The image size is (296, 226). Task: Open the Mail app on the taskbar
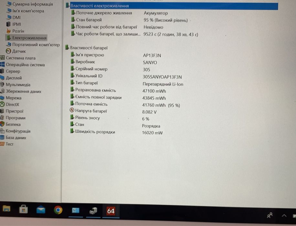click(x=41, y=210)
